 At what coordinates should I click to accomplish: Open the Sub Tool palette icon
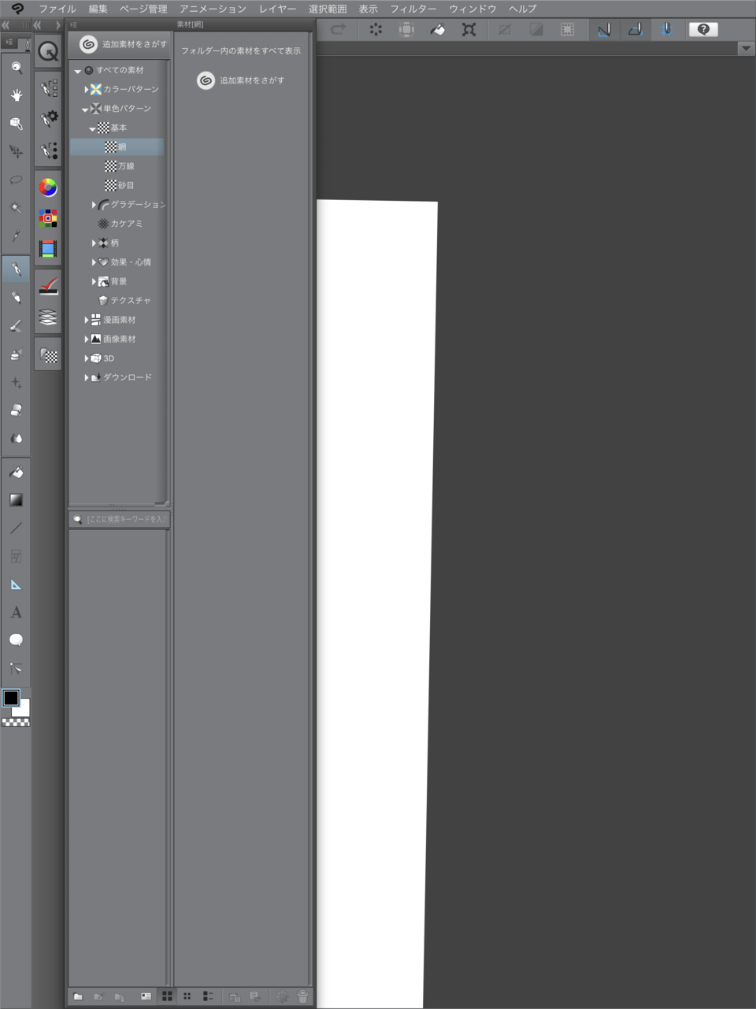click(49, 88)
